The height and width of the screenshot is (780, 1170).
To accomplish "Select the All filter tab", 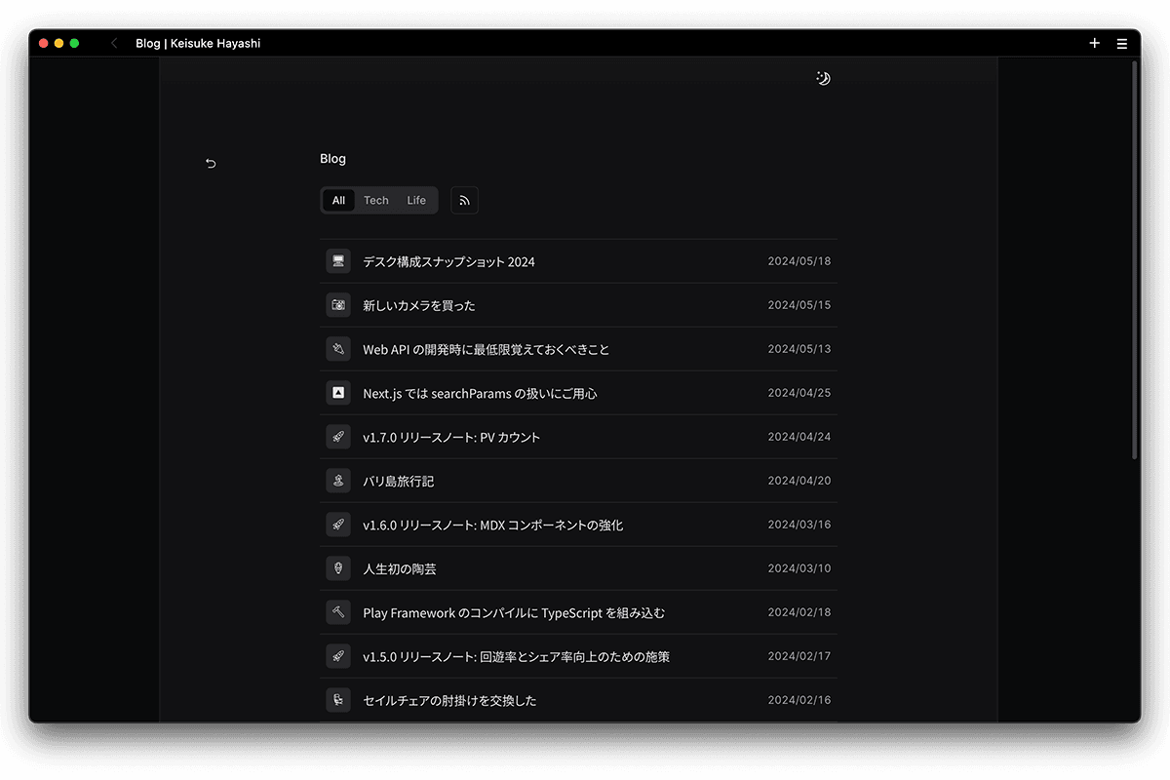I will coord(338,201).
